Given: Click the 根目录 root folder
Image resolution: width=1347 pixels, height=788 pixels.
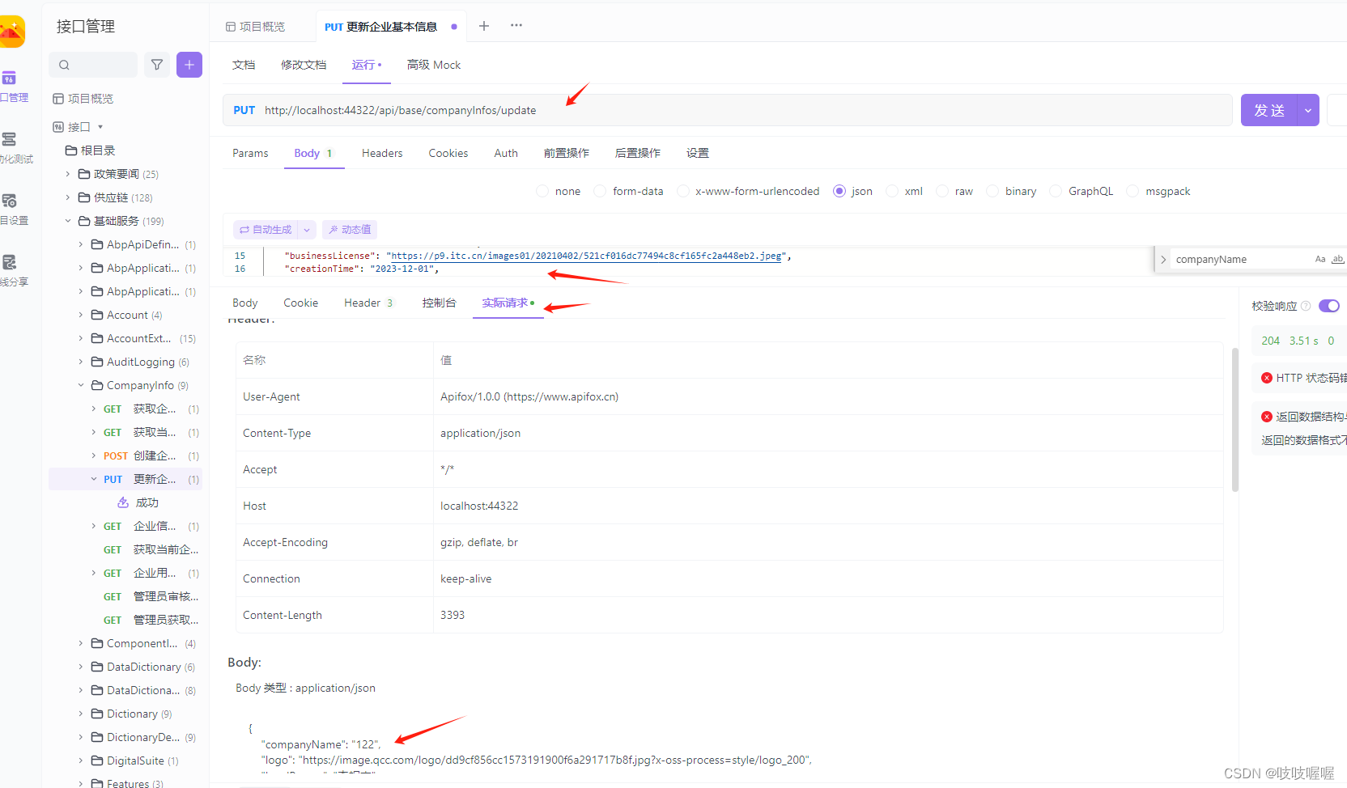Looking at the screenshot, I should pos(90,150).
